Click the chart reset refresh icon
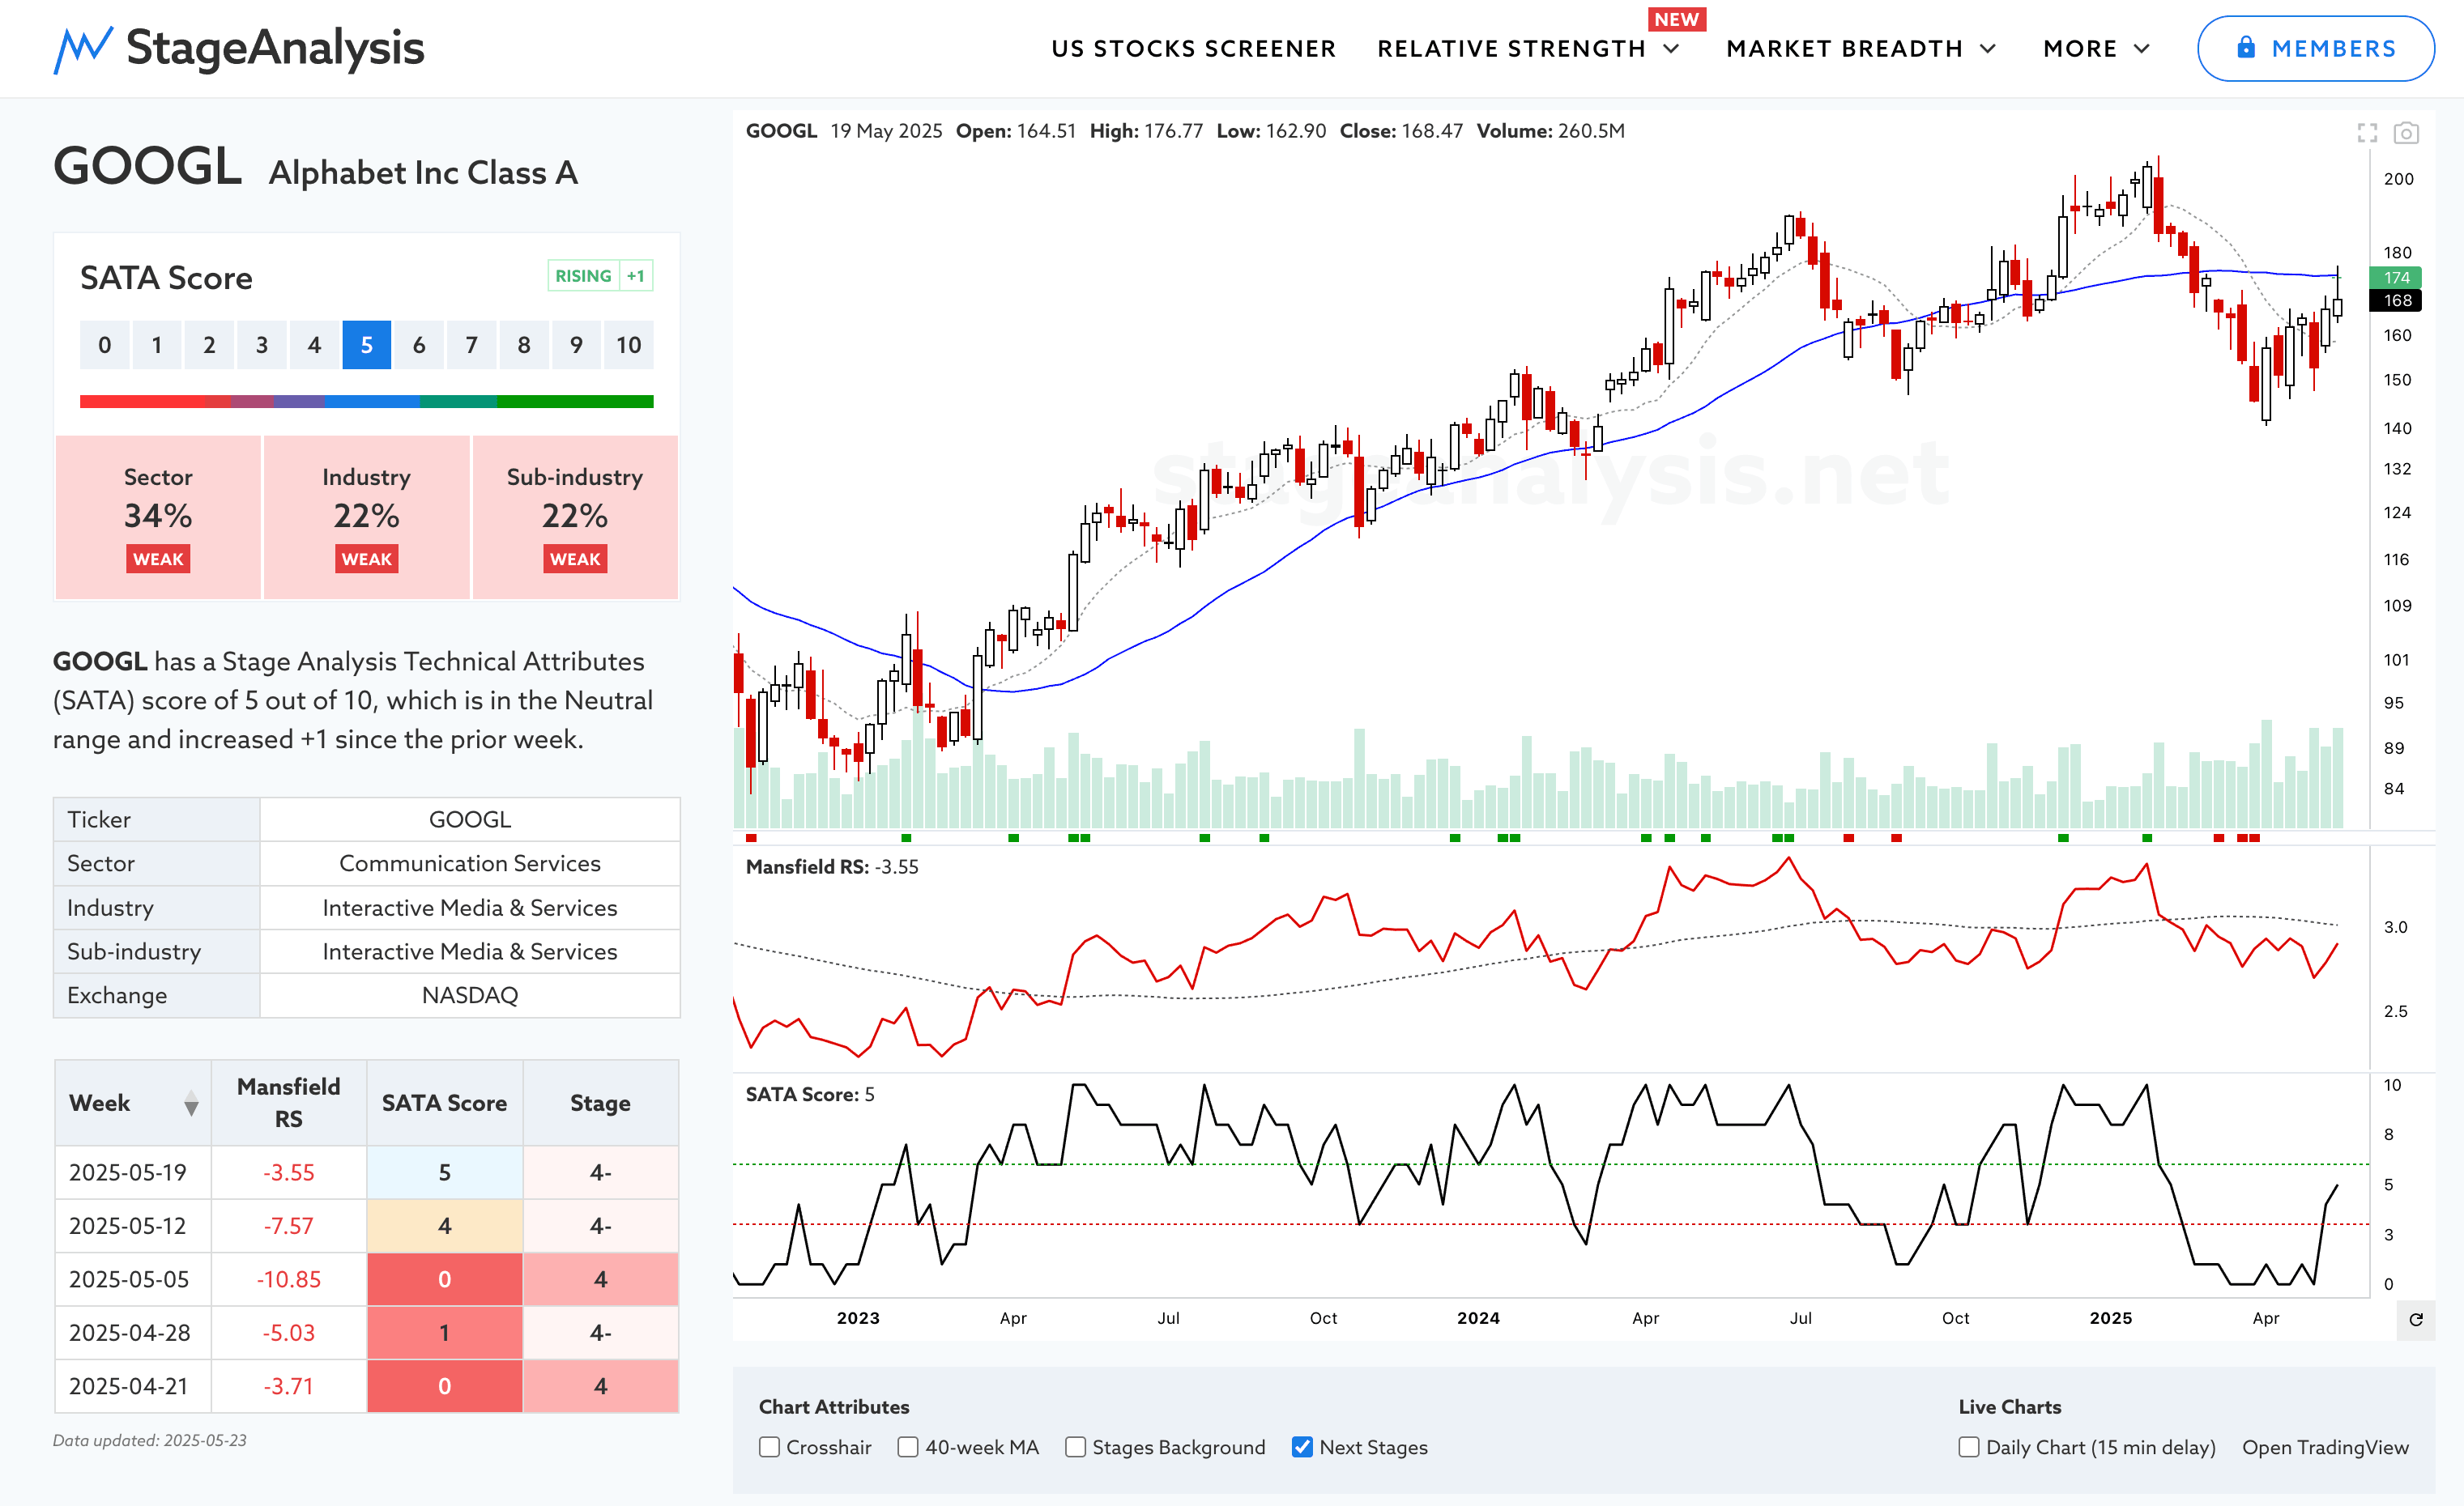 (x=2416, y=1319)
